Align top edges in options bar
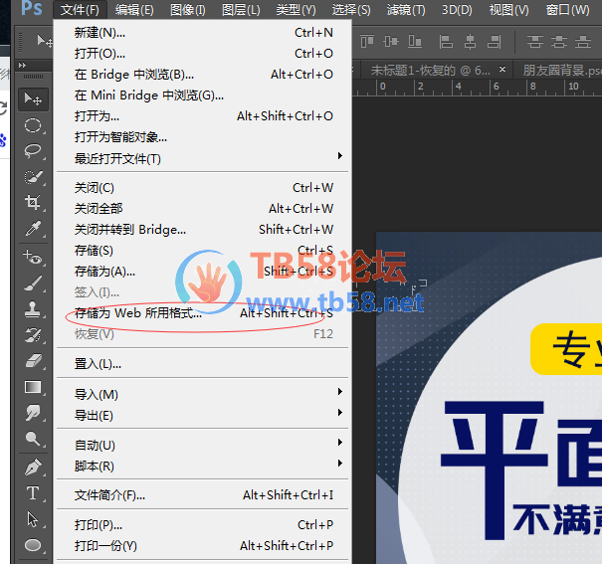Image resolution: width=602 pixels, height=564 pixels. click(367, 41)
